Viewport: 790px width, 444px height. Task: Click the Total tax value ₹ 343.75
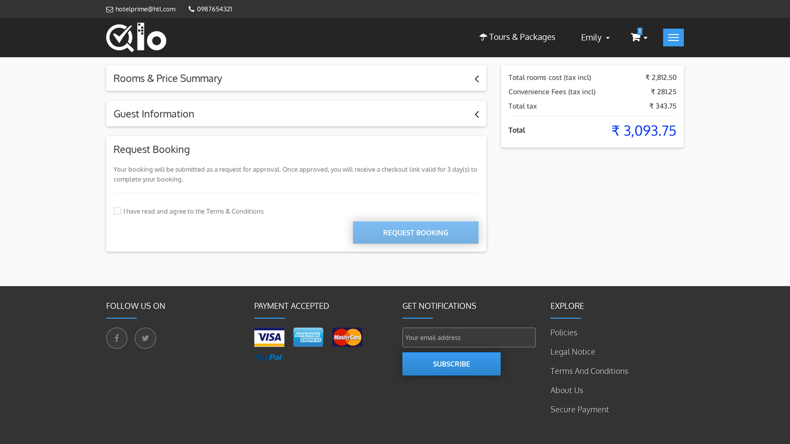663,106
